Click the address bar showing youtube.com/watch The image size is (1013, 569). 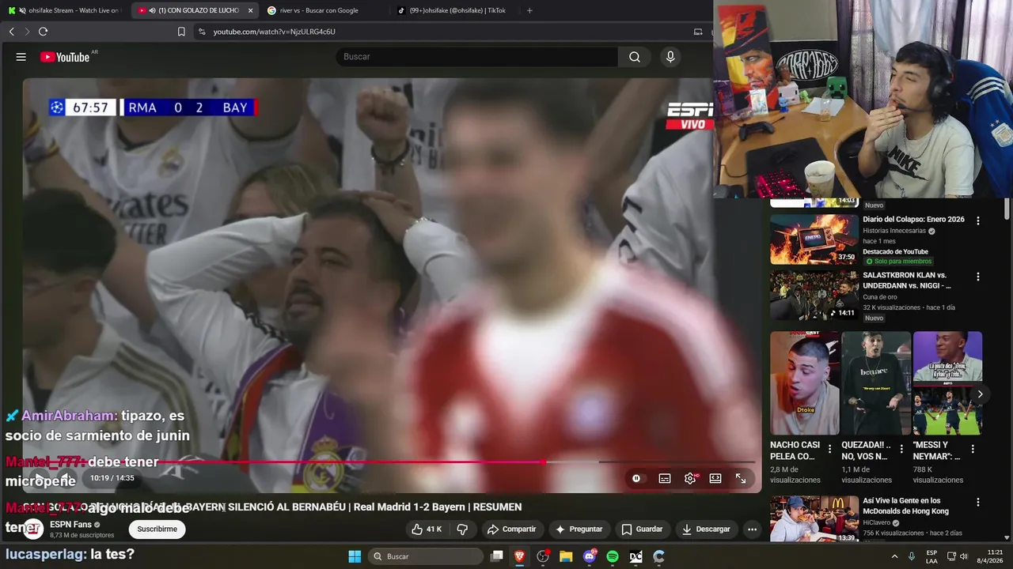[x=274, y=32]
